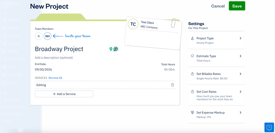The width and height of the screenshot is (275, 133).
Task: Open the help chat icon
Action: coord(269,127)
